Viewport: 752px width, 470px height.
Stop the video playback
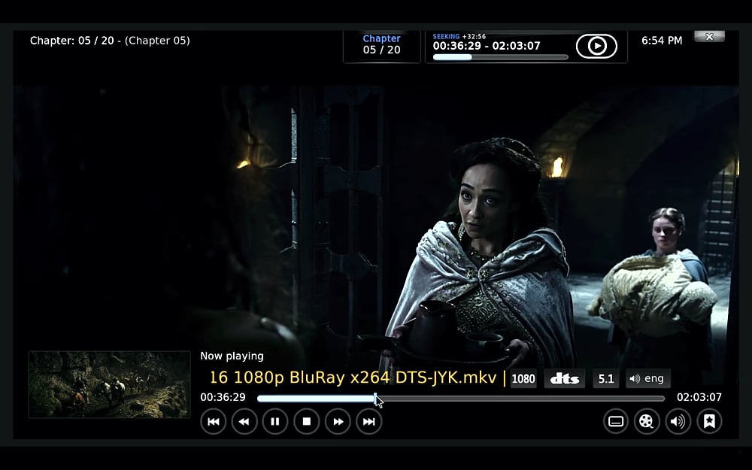tap(306, 422)
